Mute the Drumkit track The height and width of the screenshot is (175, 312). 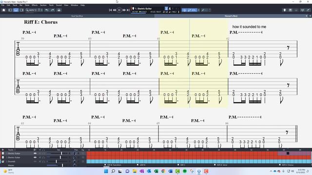tap(40, 161)
